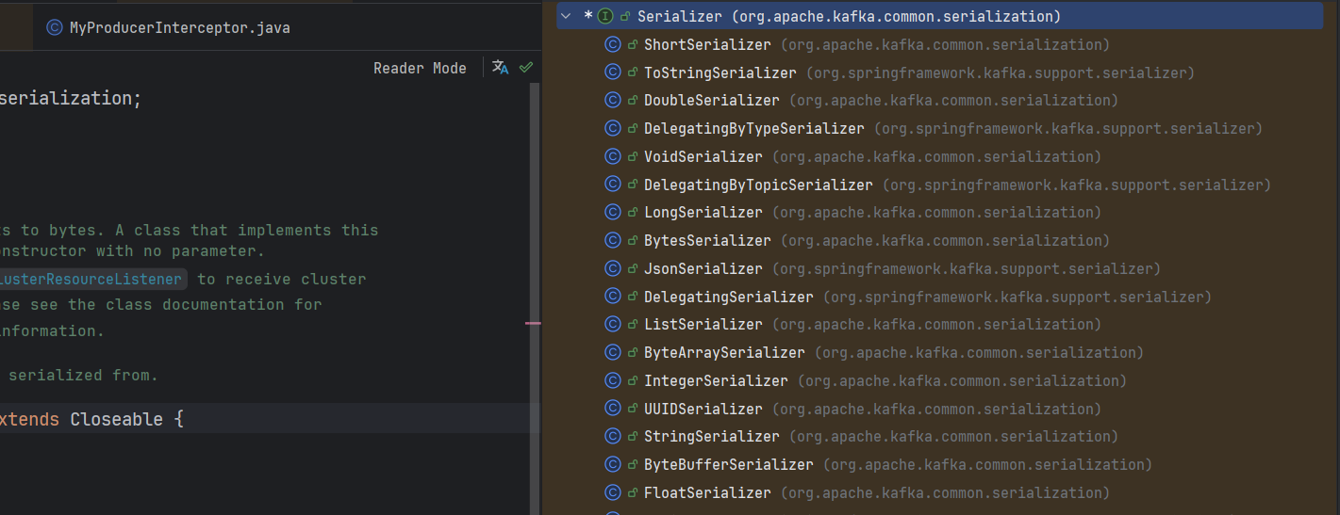This screenshot has height=515, width=1340.
Task: Click the ByteBufferSerializer class icon
Action: [612, 464]
